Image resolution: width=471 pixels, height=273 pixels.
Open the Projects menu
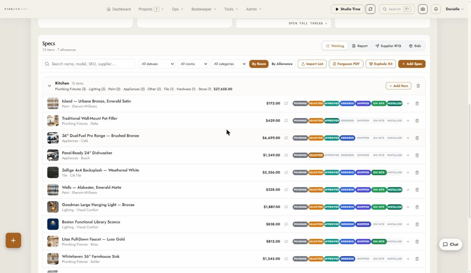[151, 9]
